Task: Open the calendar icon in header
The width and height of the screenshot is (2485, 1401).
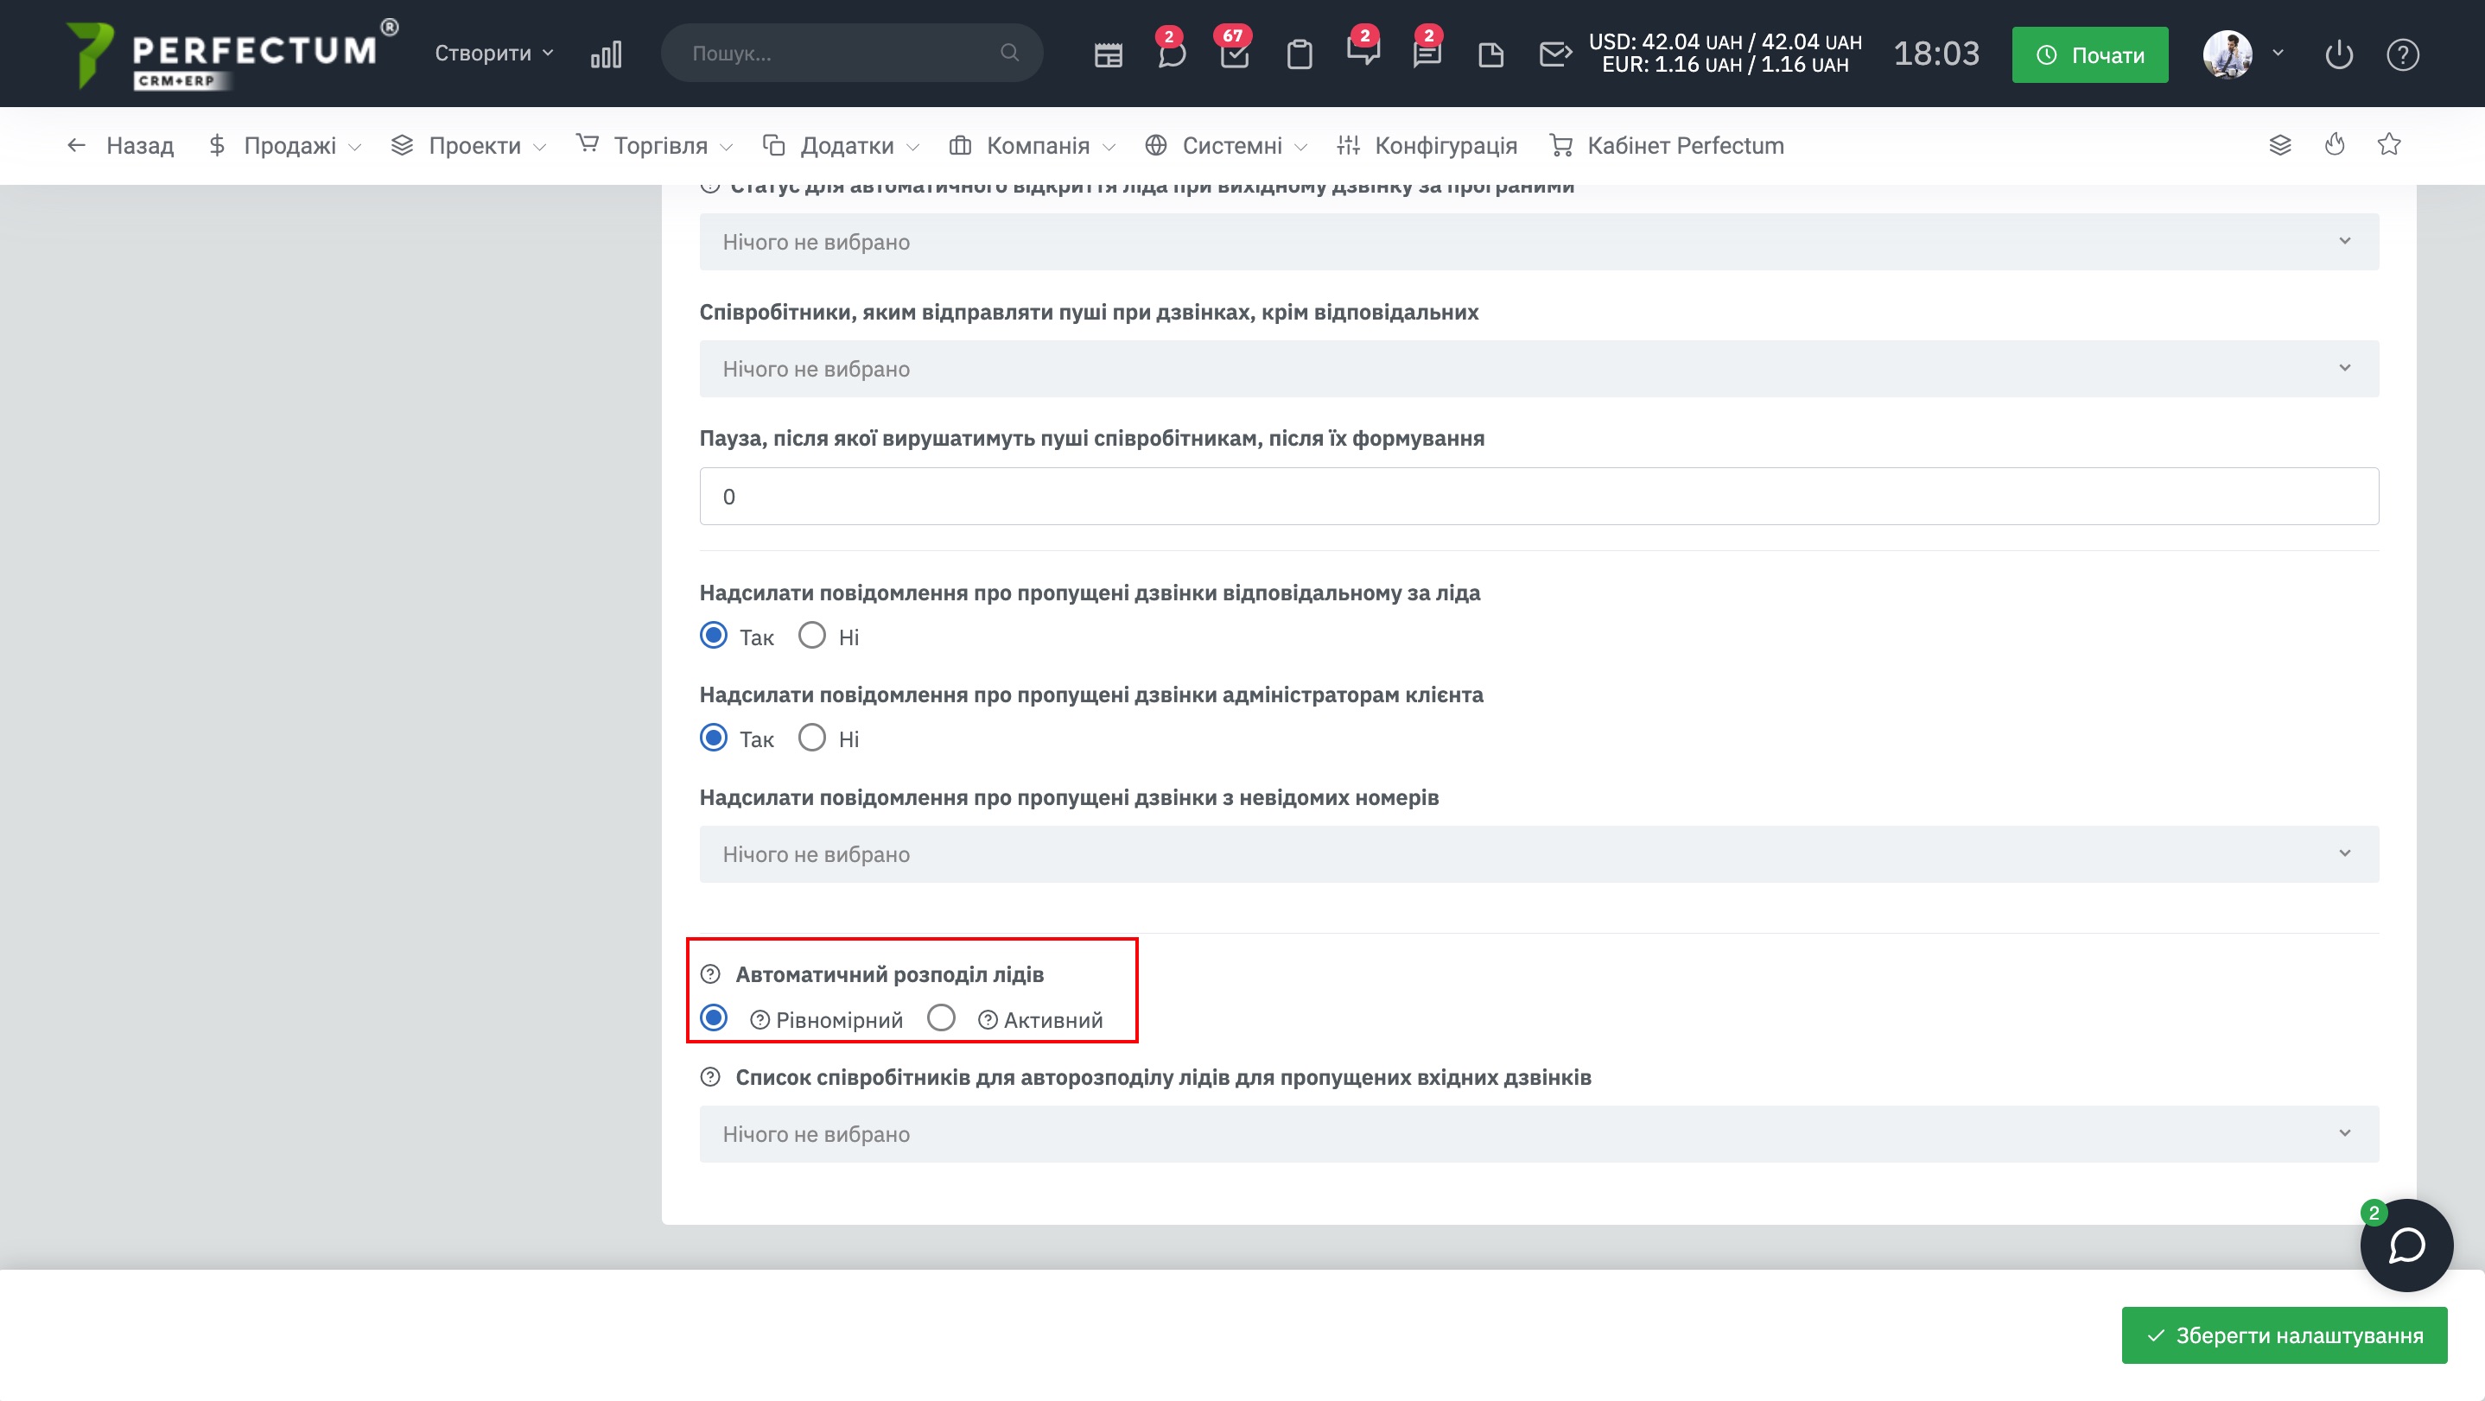Action: (x=1108, y=54)
